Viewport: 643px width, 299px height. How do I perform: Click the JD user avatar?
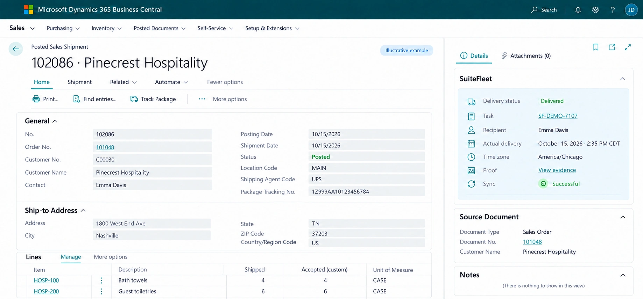click(631, 10)
